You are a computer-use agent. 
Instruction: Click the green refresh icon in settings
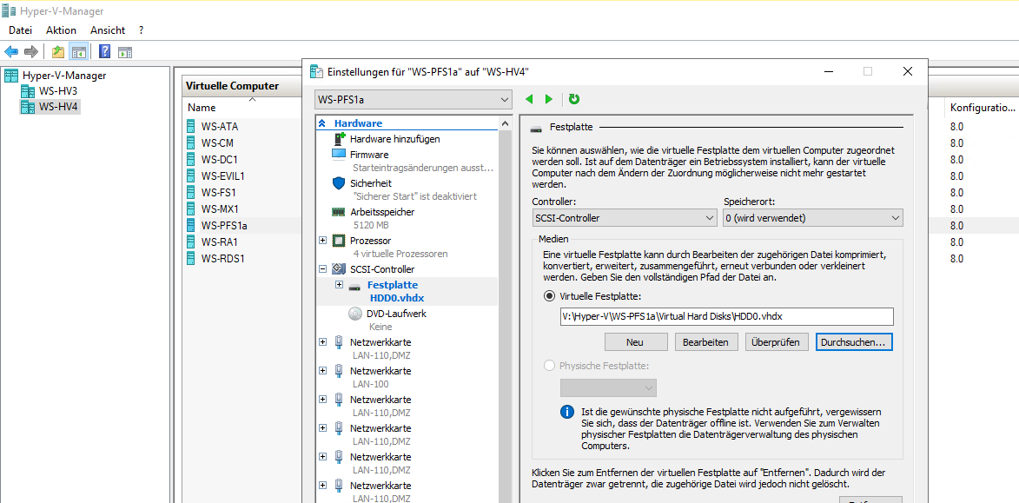pyautogui.click(x=574, y=99)
